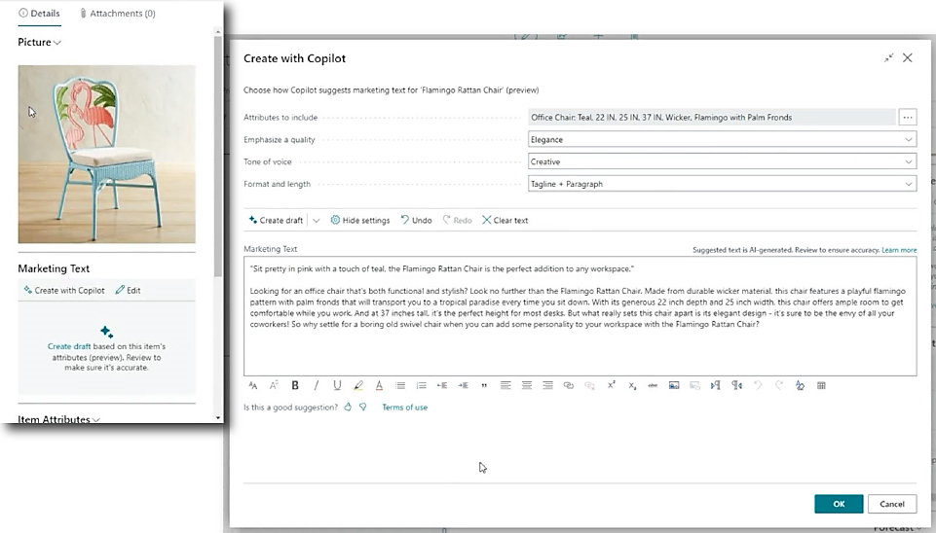Insert a table in the editor
This screenshot has height=533, width=936.
coord(821,386)
